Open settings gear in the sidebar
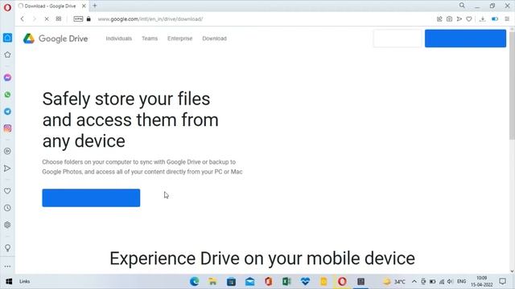The width and height of the screenshot is (515, 289). click(x=7, y=225)
